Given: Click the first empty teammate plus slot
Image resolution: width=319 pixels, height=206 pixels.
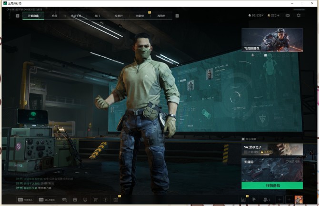Looking at the screenshot, I should 279,200.
